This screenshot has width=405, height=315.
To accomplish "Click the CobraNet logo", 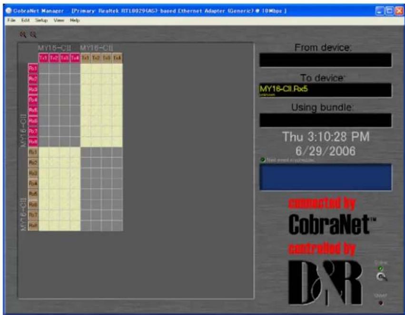I will tap(332, 224).
